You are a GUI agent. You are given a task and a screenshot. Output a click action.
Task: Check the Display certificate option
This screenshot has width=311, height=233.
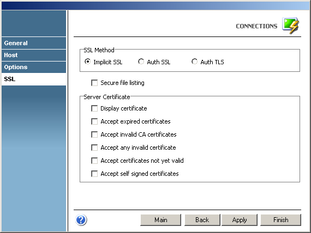[94, 108]
